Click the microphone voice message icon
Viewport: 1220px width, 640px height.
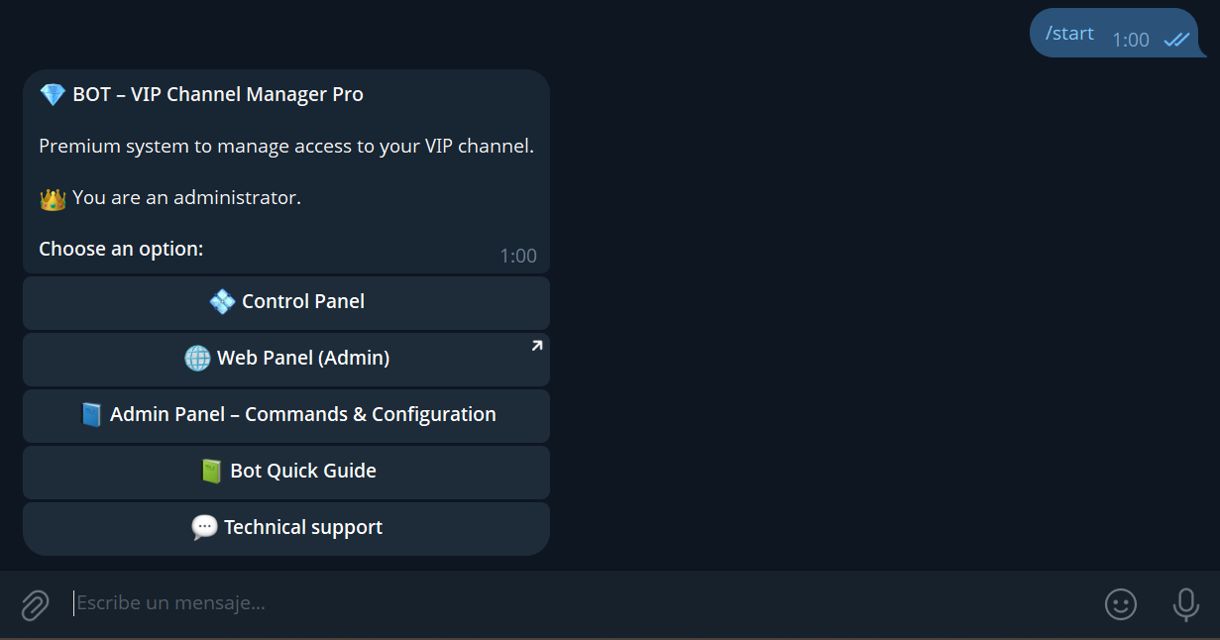click(1185, 603)
